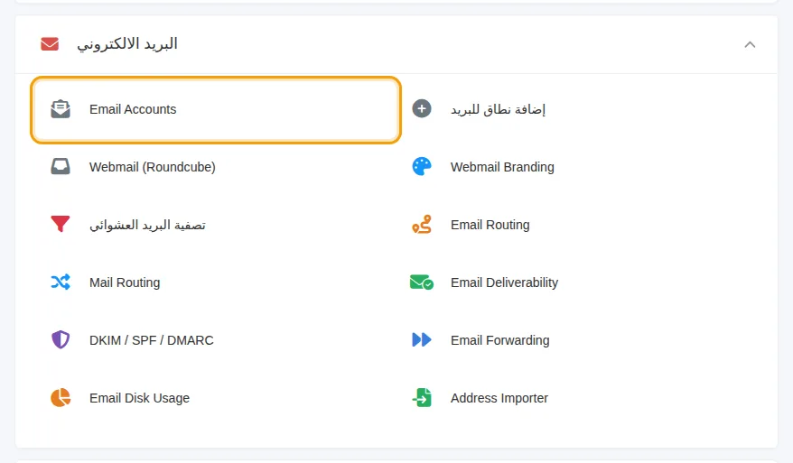Click the Email Forwarding double-arrow icon

[421, 339]
